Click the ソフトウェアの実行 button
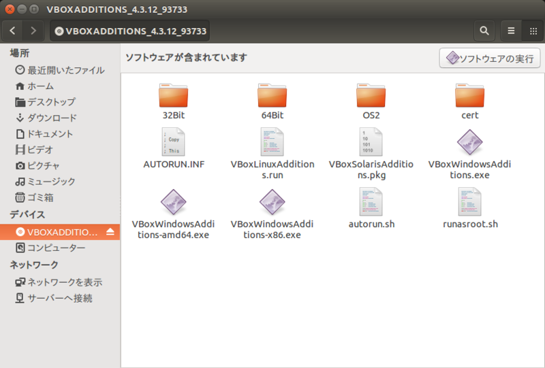The height and width of the screenshot is (368, 545). click(x=490, y=58)
